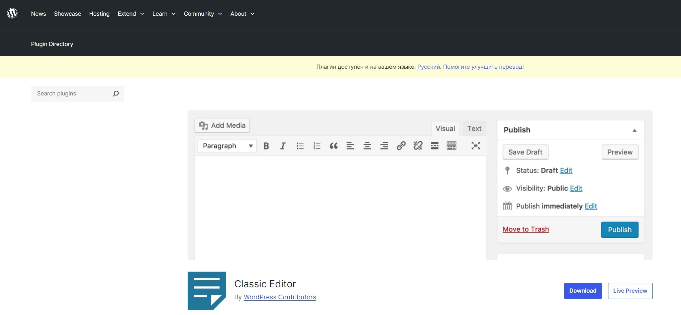Click the Add Media camera icon
The image size is (681, 315).
pyautogui.click(x=203, y=125)
